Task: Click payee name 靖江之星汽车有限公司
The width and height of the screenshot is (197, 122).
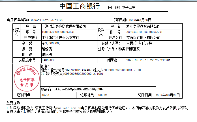Action: tap(143, 26)
